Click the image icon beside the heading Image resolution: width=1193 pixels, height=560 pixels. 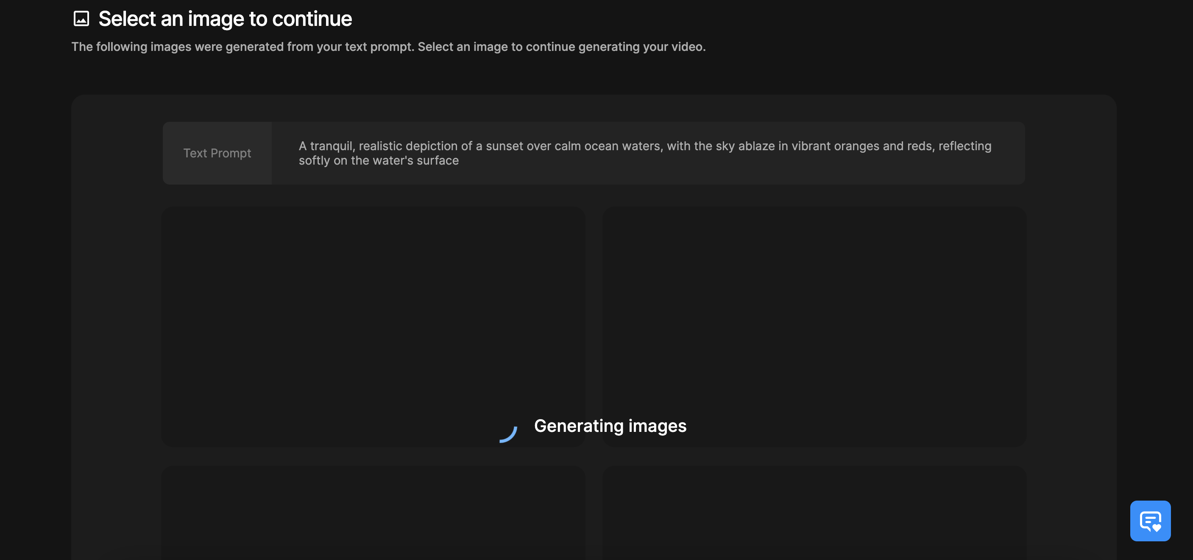pos(81,19)
